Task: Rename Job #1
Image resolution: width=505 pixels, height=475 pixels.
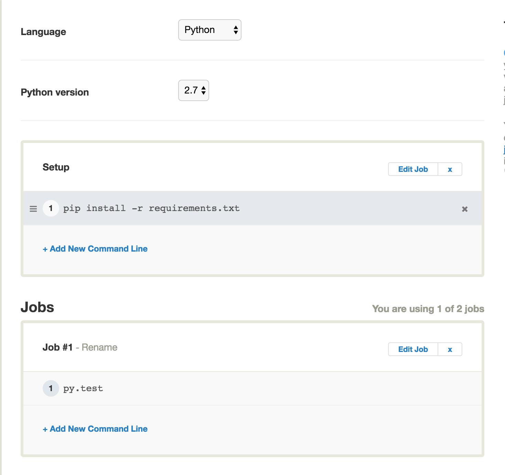Action: point(99,347)
